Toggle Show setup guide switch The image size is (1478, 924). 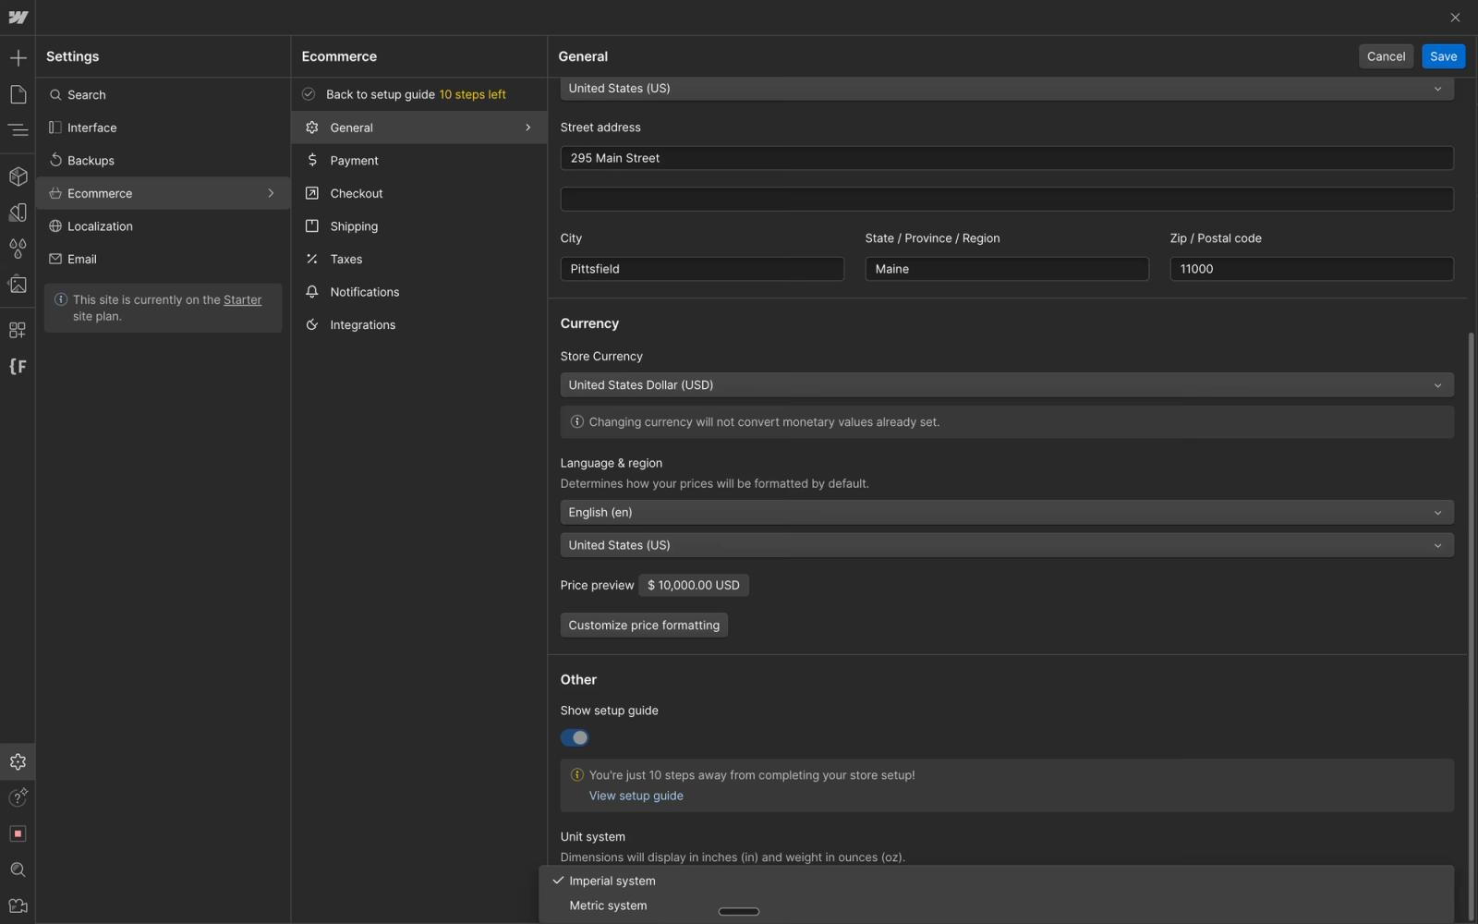coord(575,738)
